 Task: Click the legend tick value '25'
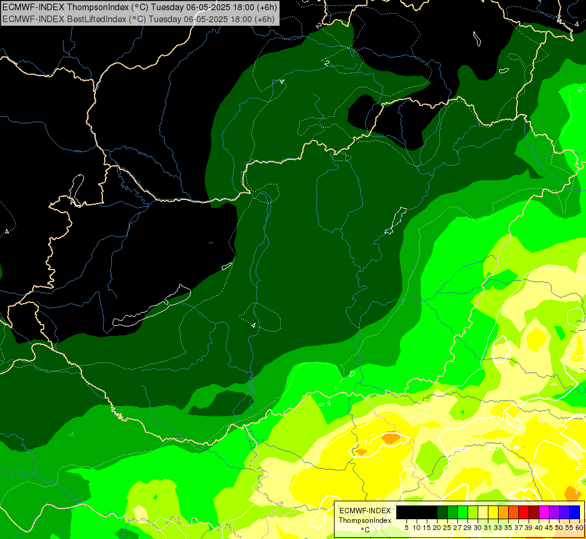[447, 528]
